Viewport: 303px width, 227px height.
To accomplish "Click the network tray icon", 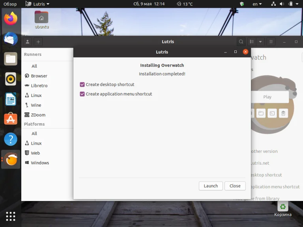I will tap(273, 4).
